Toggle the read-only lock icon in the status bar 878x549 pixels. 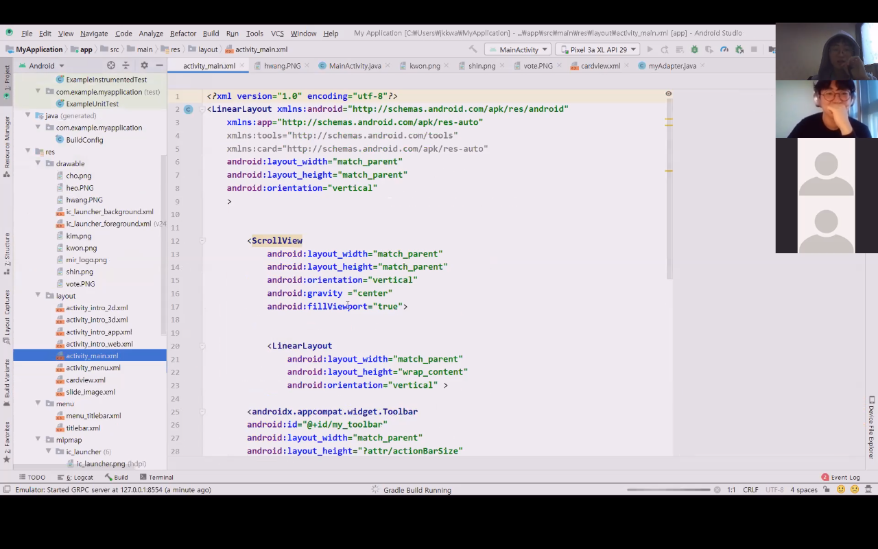[827, 490]
